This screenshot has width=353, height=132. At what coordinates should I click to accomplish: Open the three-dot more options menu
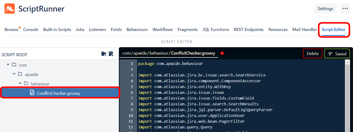coord(345,9)
